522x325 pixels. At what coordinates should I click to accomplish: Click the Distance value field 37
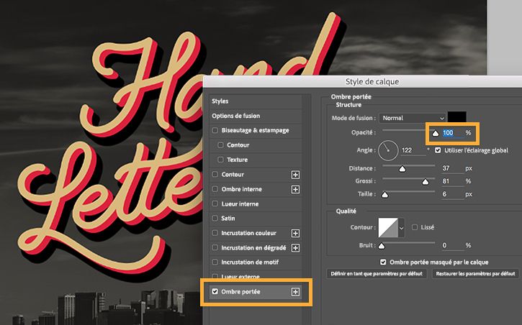click(x=452, y=168)
